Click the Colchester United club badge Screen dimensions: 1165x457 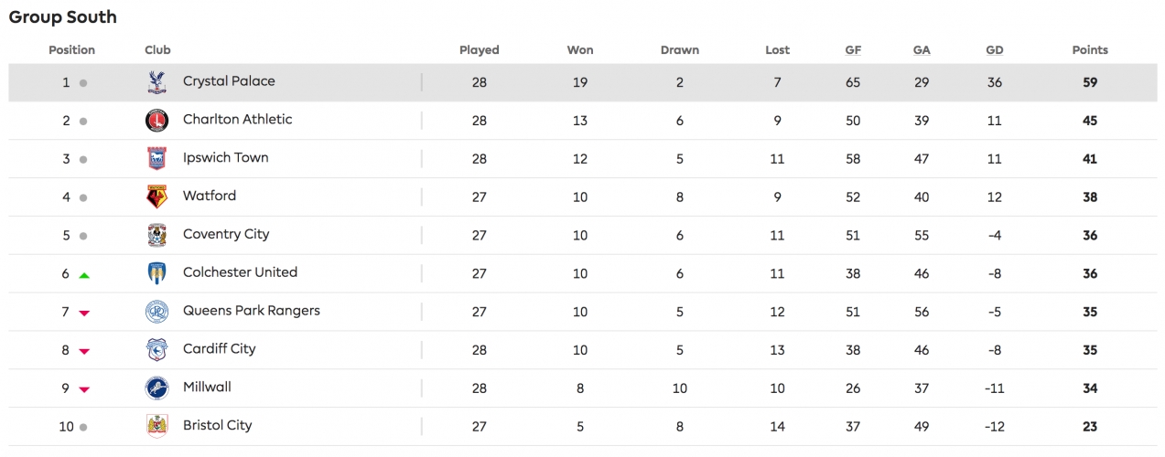[x=156, y=273]
